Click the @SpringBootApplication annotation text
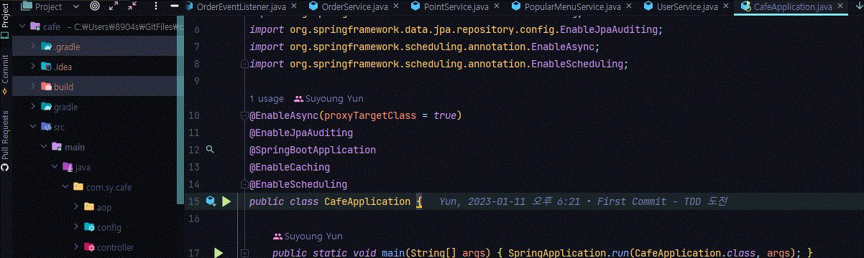Image resolution: width=864 pixels, height=258 pixels. click(313, 150)
